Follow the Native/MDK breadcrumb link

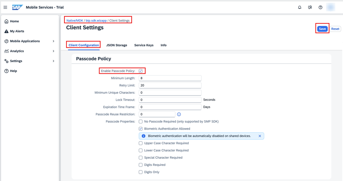coord(75,21)
